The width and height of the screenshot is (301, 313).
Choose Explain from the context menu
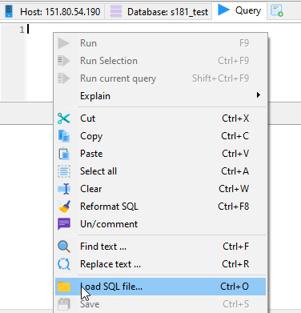coord(160,96)
